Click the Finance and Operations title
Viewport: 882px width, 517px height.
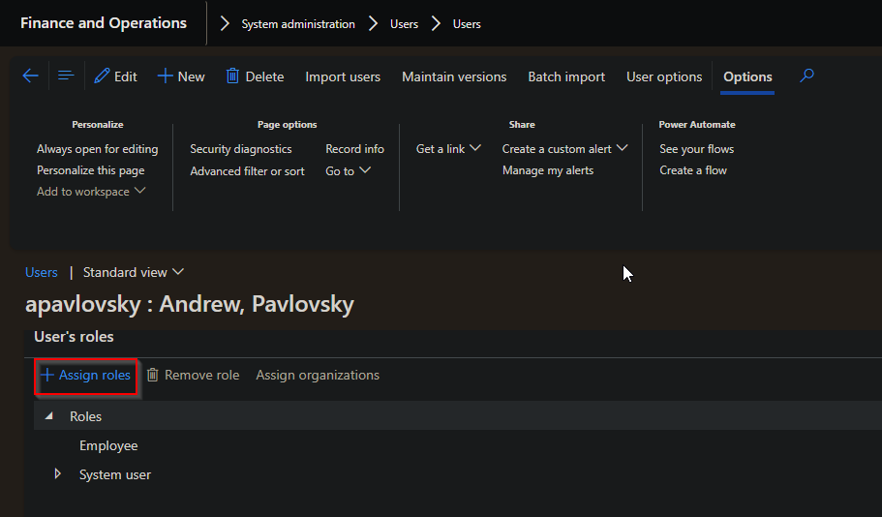point(104,23)
